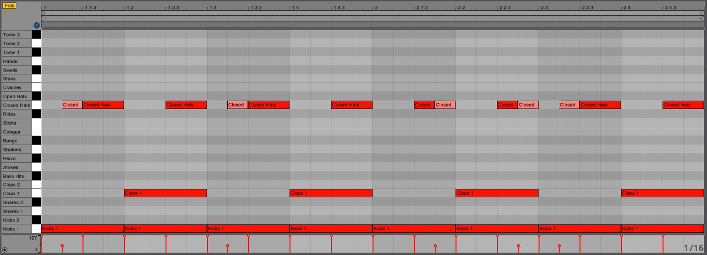The height and width of the screenshot is (255, 707).
Task: Select the bright red Closed note at 2.1.3
Action: [x=424, y=105]
